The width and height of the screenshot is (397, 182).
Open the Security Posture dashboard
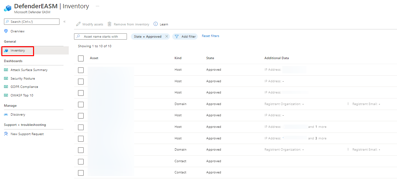22,79
